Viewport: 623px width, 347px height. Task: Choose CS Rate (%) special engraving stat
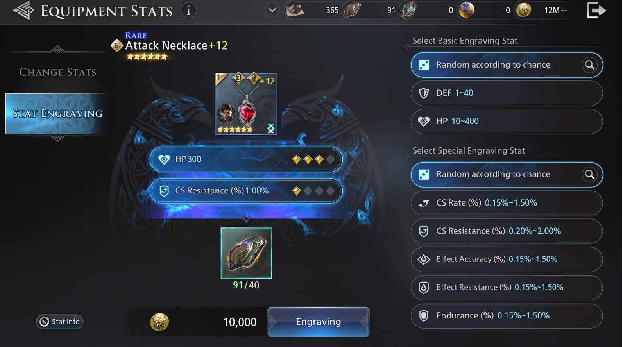[x=507, y=203]
